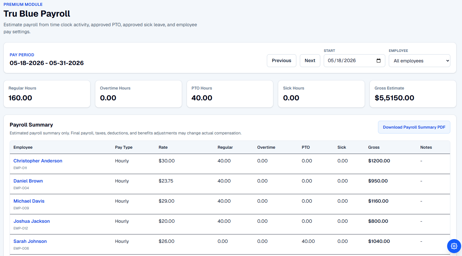Click Daniel Brown's Hourly pay type

[122, 181]
